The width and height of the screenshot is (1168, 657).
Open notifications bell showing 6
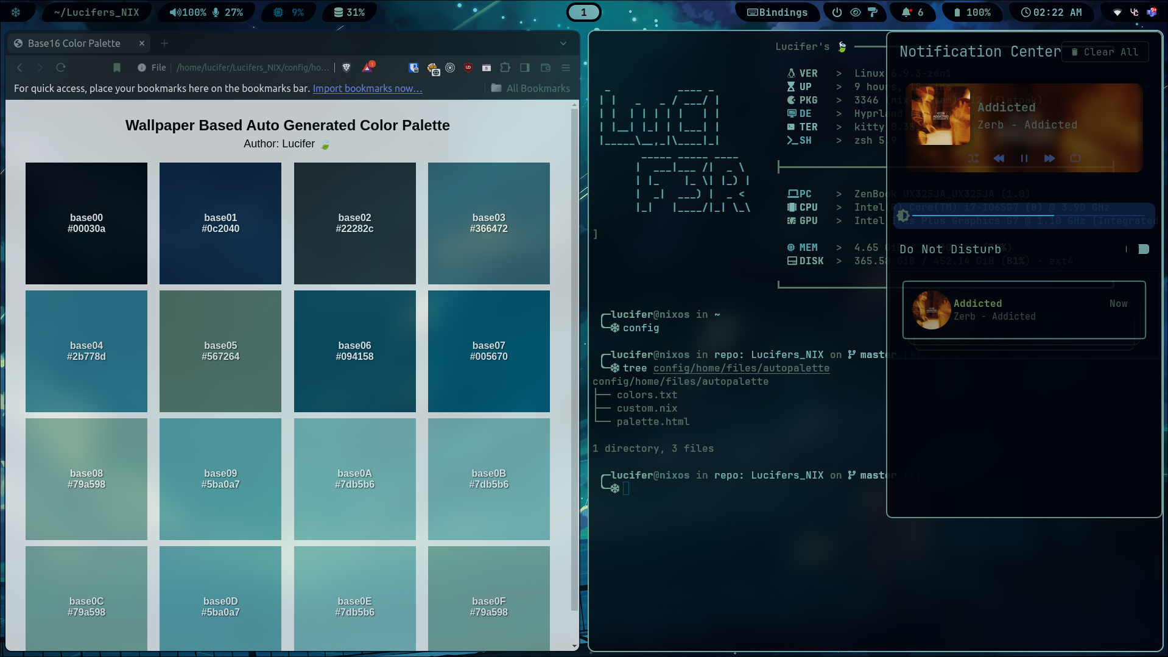coord(912,12)
